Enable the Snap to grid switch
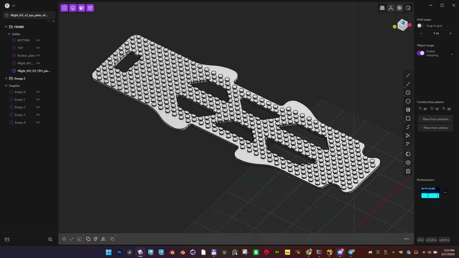This screenshot has height=258, width=459. (421, 26)
